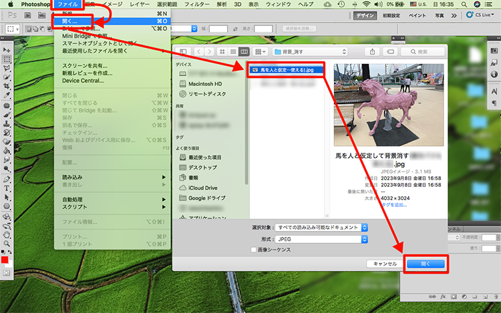Open the 選択対象 dropdown
This screenshot has height=313, width=501.
coord(321,228)
